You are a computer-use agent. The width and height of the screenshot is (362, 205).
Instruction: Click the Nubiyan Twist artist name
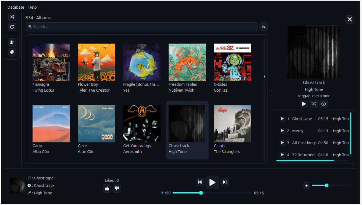pyautogui.click(x=181, y=90)
